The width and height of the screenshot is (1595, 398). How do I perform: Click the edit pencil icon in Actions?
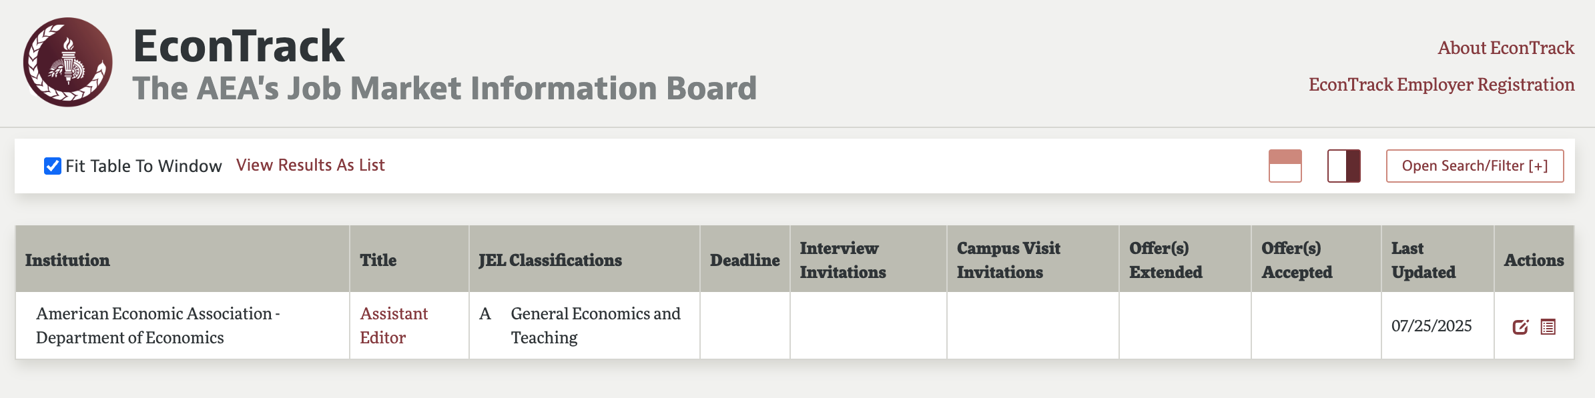[x=1520, y=327]
